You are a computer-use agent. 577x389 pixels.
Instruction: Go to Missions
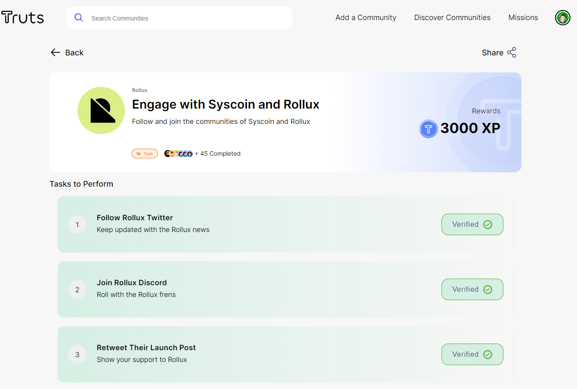(x=523, y=17)
